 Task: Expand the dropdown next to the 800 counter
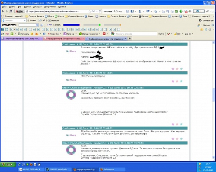182,34
